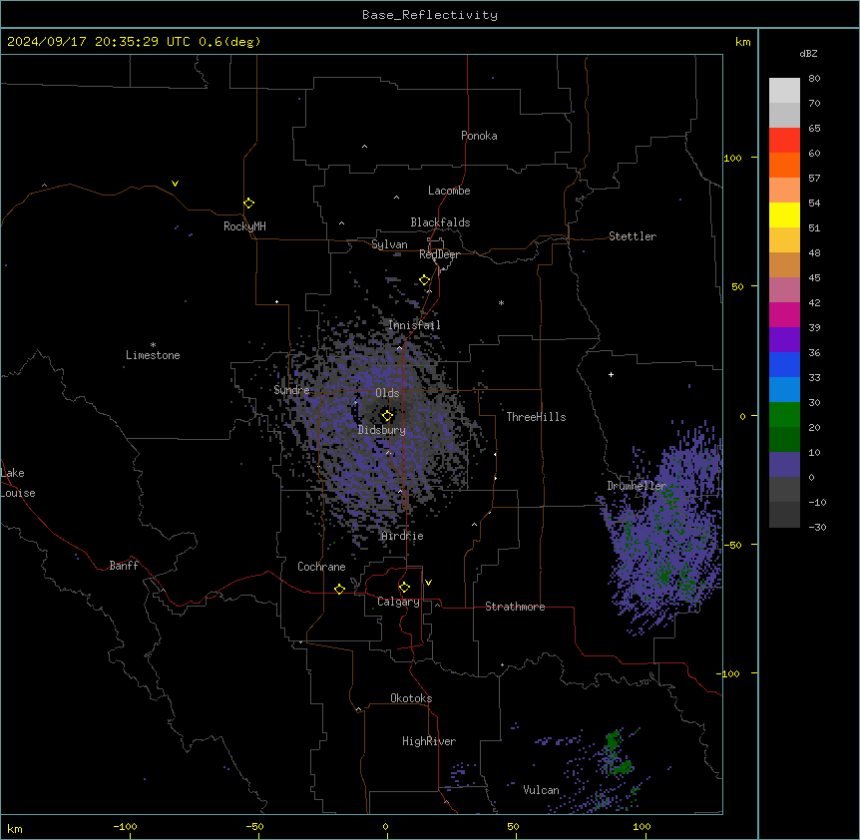Click the Strathmore town label
Viewport: 860px width, 840px height.
515,607
